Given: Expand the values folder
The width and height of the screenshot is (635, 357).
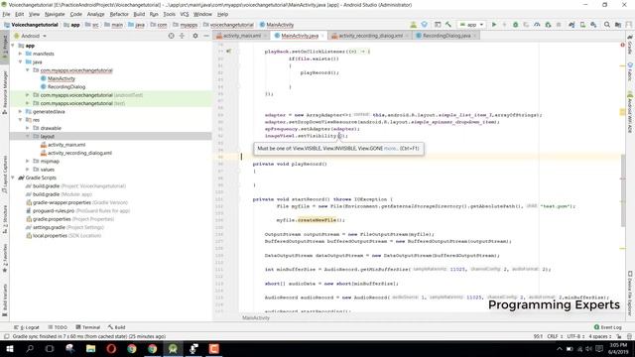Looking at the screenshot, I should 28,170.
